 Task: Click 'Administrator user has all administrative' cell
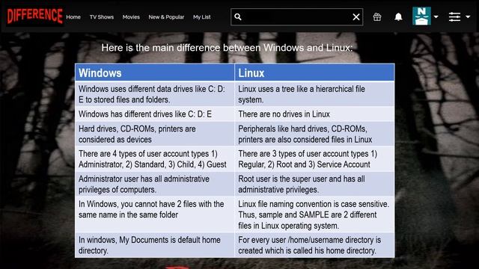point(155,184)
